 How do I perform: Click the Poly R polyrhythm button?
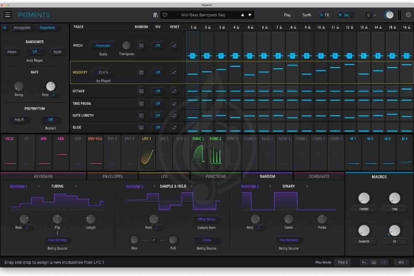[x=19, y=120]
